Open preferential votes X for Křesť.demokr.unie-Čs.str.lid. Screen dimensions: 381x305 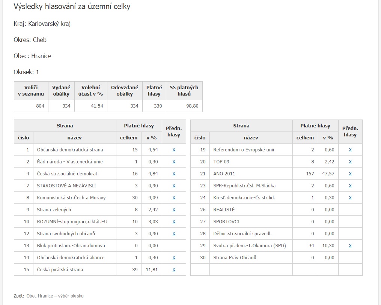[350, 198]
